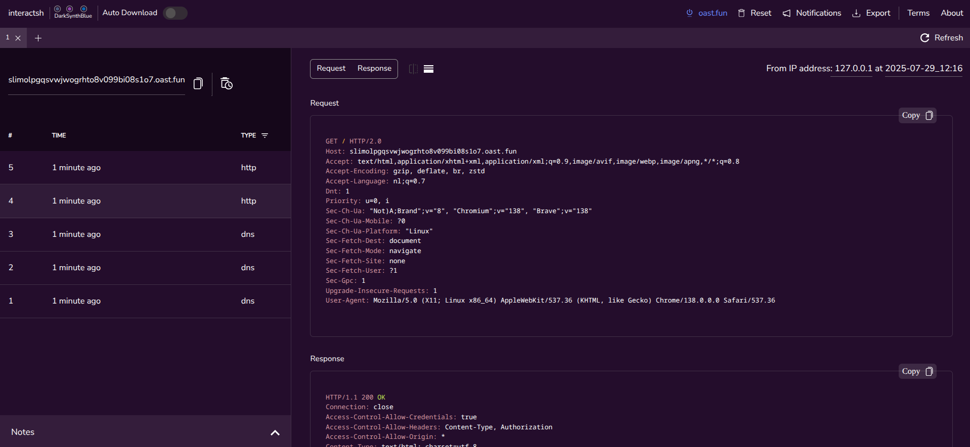970x447 pixels.
Task: Click the Accept-Language header line
Action: click(375, 181)
